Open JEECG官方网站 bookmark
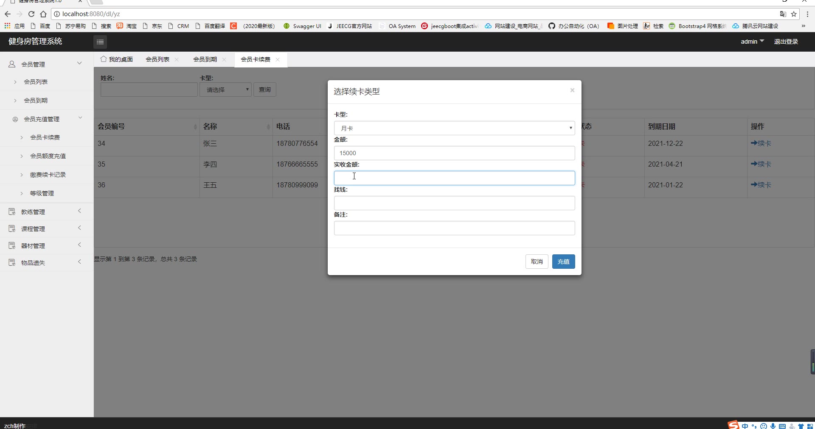Screen dimensions: 815x429 (349, 26)
